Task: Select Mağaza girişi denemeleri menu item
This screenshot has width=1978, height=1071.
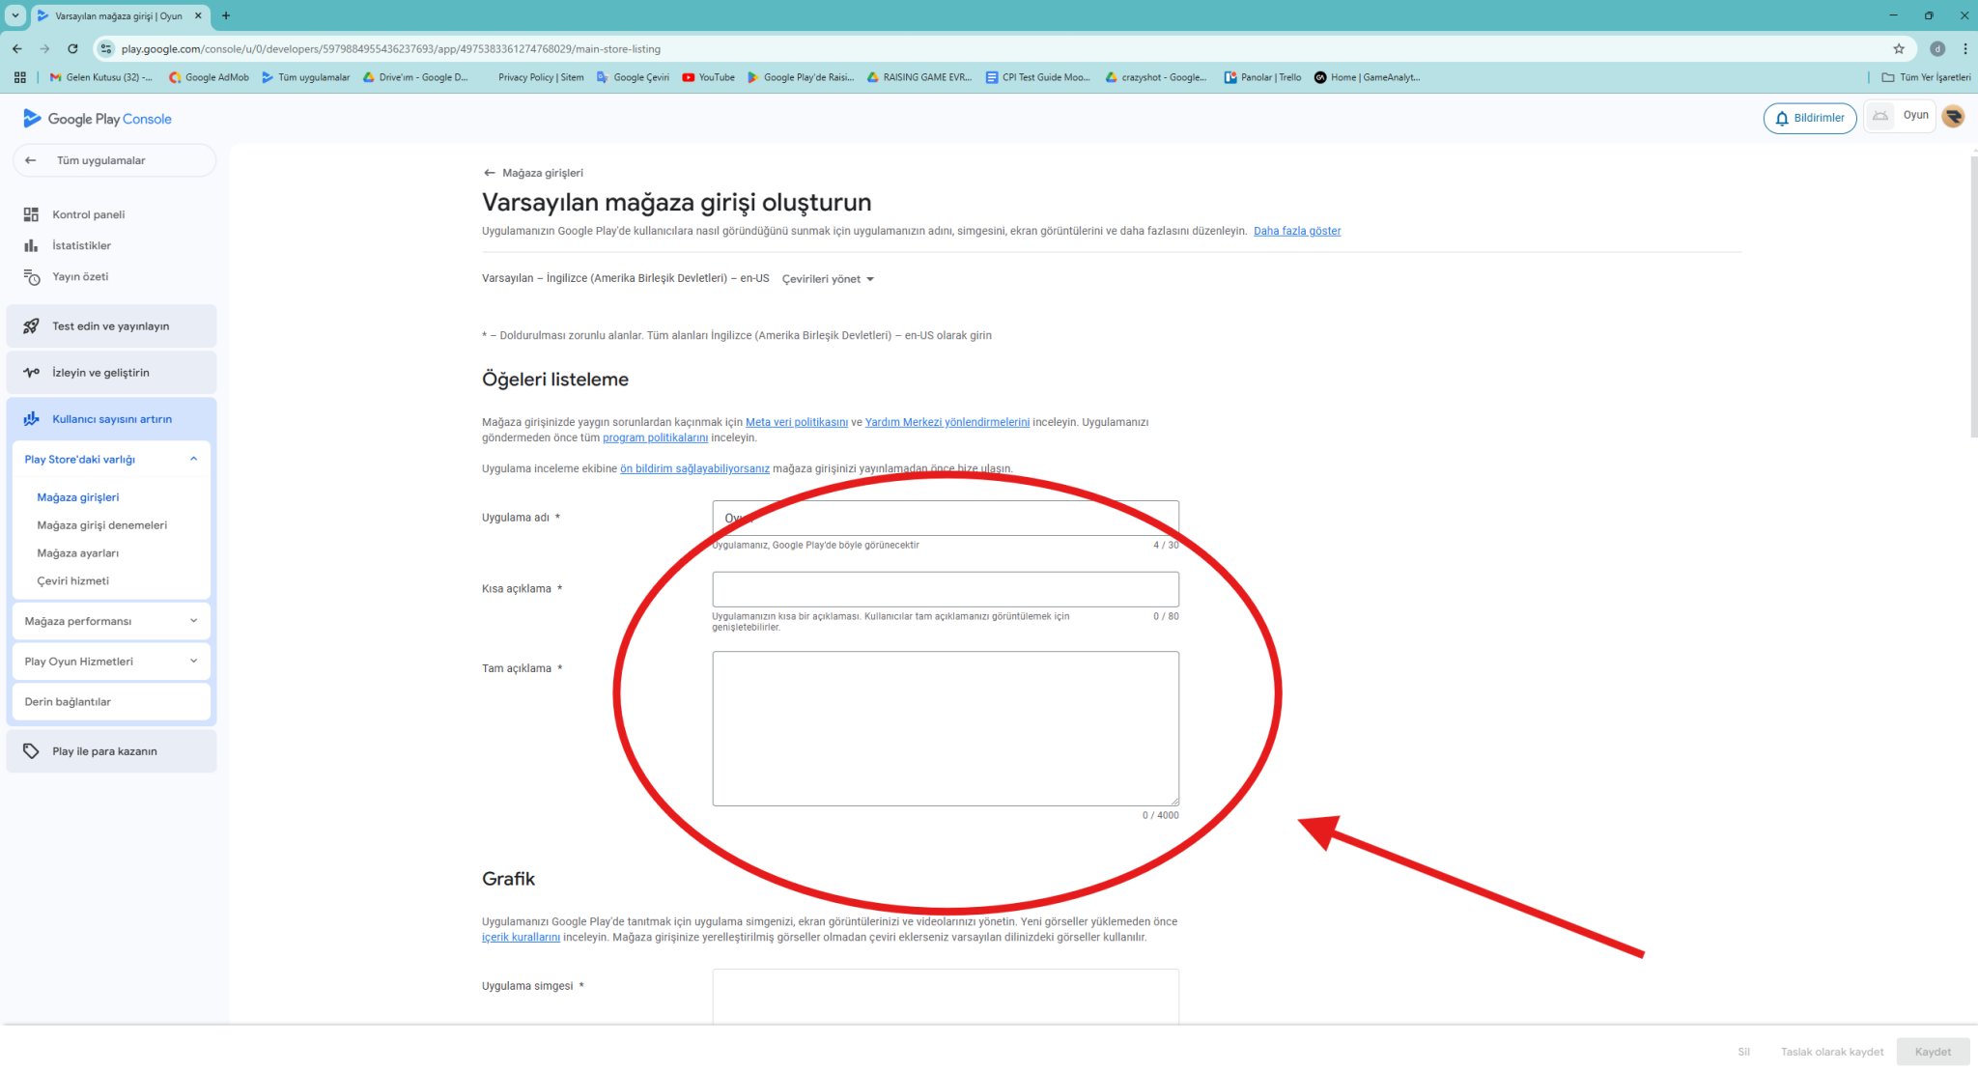Action: 102,525
